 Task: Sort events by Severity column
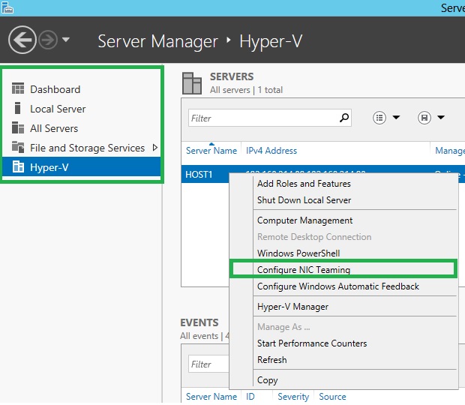[293, 397]
